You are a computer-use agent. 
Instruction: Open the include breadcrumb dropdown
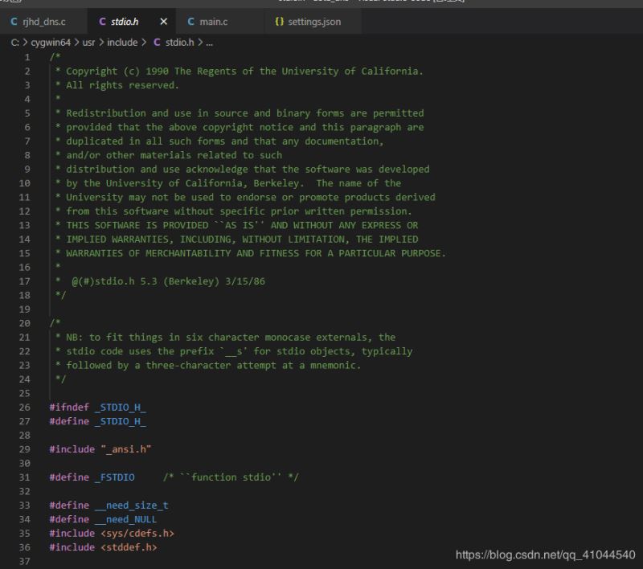[121, 42]
